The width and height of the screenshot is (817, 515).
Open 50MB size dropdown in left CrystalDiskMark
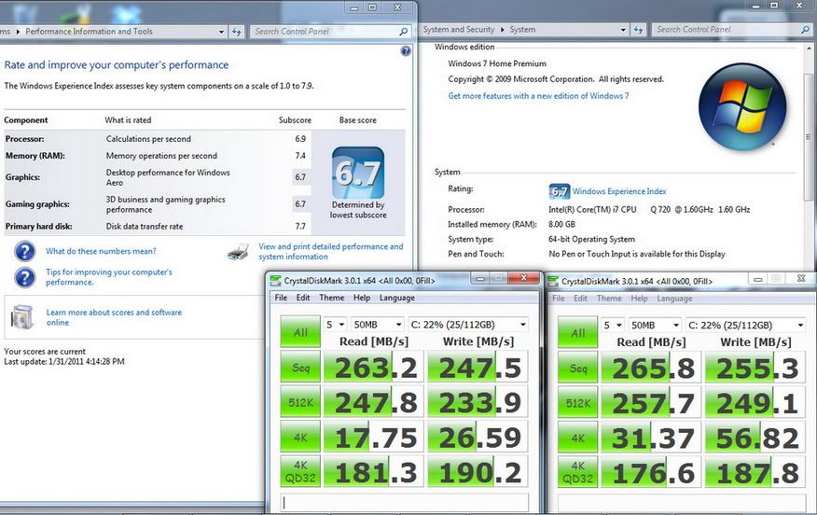[x=377, y=325]
